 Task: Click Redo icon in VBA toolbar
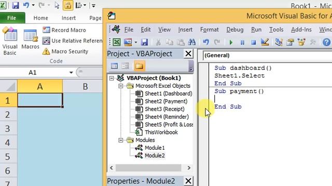[217, 42]
